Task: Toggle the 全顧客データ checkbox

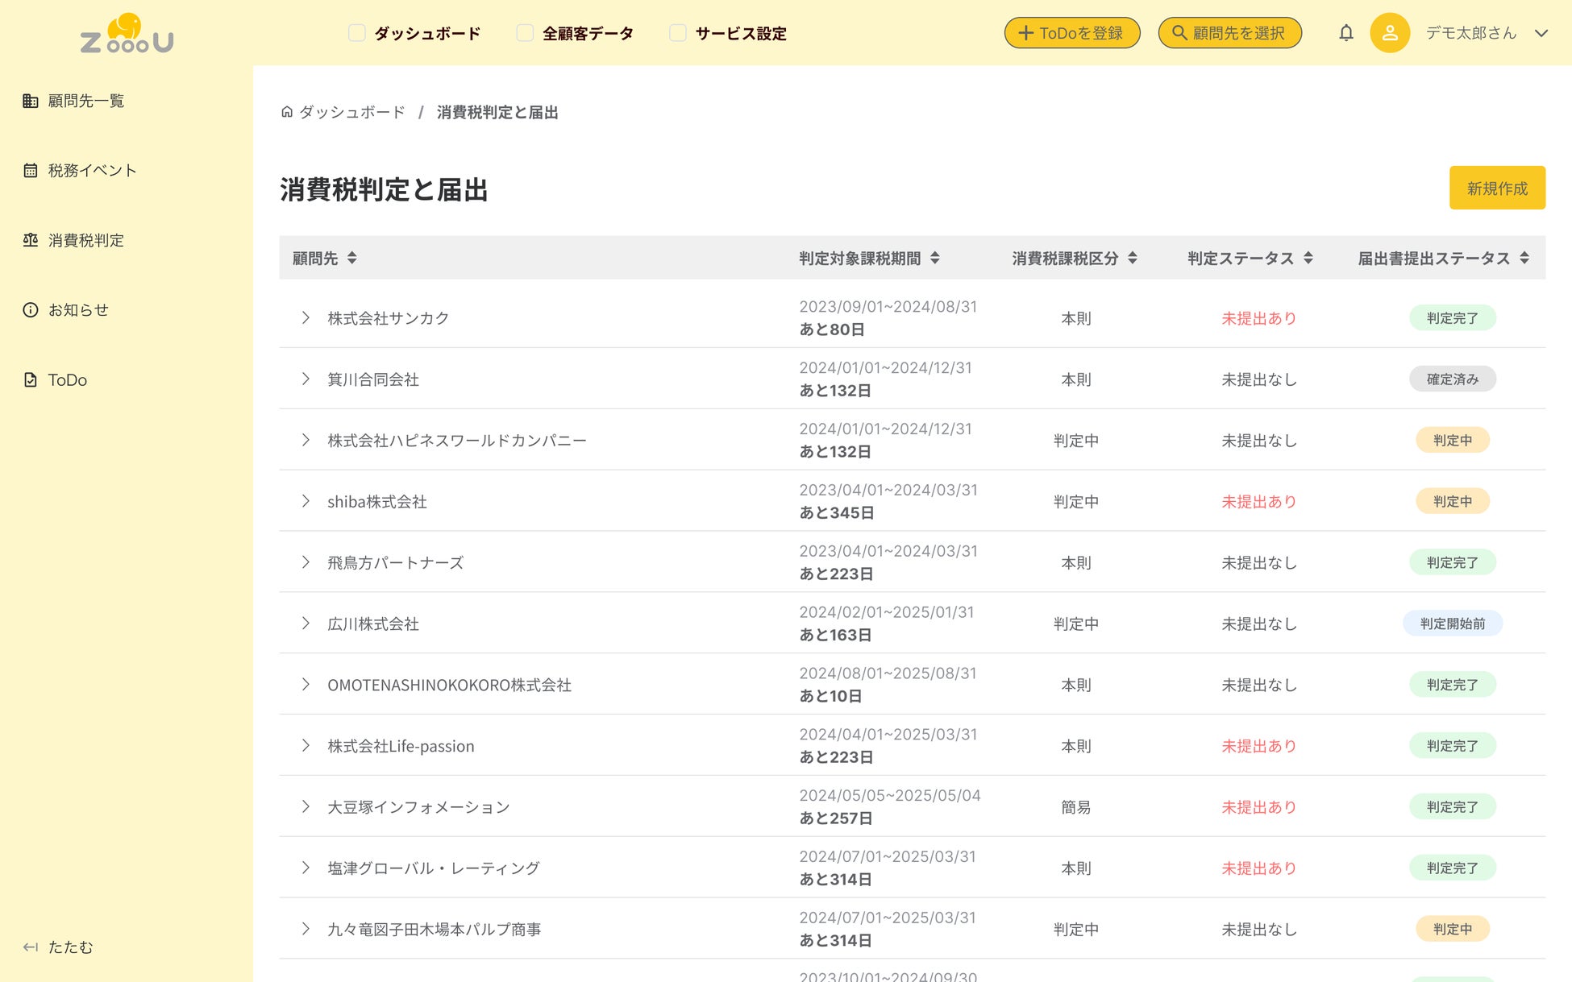Action: [525, 33]
